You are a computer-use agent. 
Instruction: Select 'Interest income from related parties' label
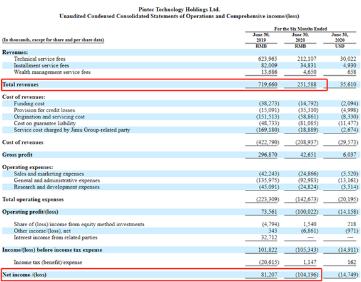tap(55, 238)
